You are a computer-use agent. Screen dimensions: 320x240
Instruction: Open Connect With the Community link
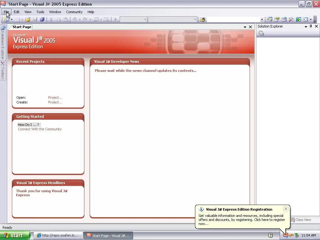40,129
